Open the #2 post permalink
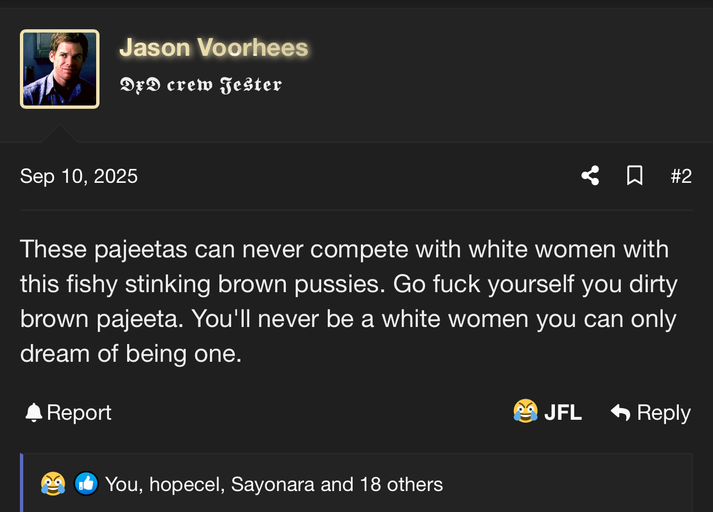Image resolution: width=713 pixels, height=512 pixels. coord(681,176)
